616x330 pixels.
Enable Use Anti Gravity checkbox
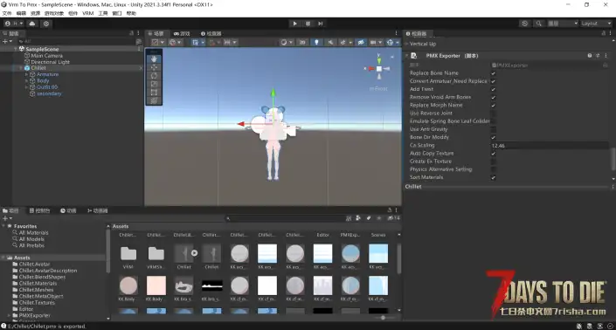click(x=494, y=129)
